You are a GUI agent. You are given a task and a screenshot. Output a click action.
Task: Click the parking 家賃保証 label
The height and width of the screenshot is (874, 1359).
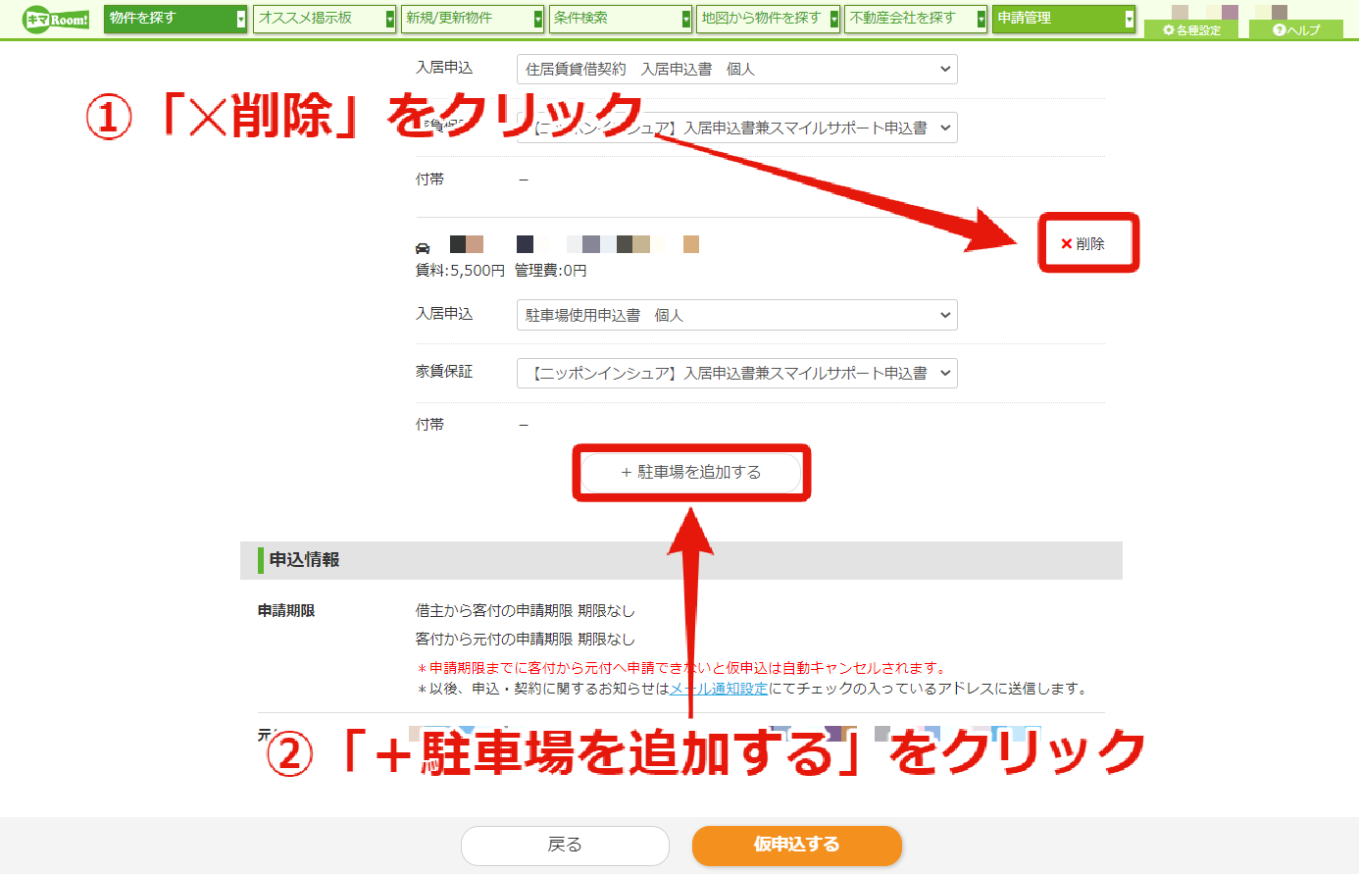(444, 372)
